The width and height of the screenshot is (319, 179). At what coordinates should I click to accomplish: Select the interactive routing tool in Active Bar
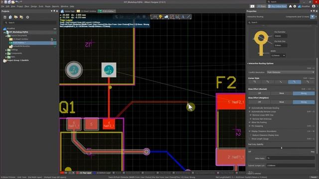pyautogui.click(x=155, y=17)
